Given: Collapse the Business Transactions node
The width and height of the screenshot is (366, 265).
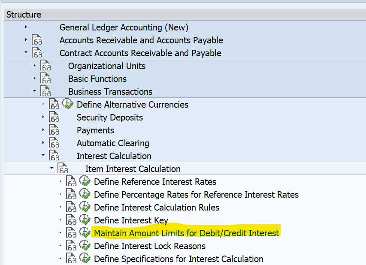Looking at the screenshot, I should coord(35,91).
